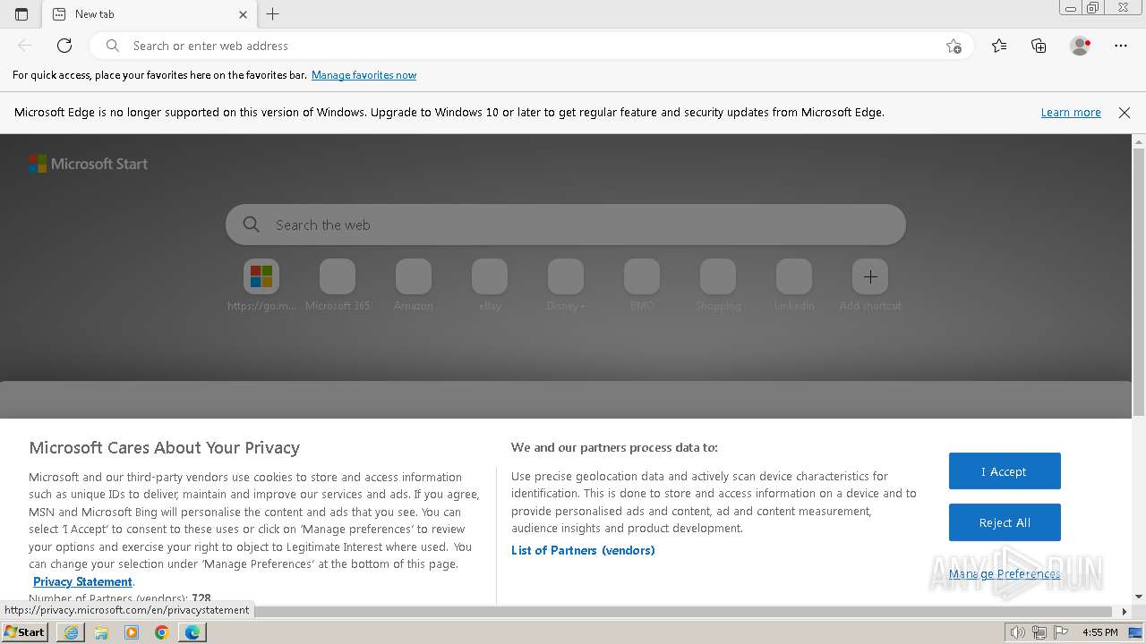Launch Chrome from taskbar

[x=161, y=632]
